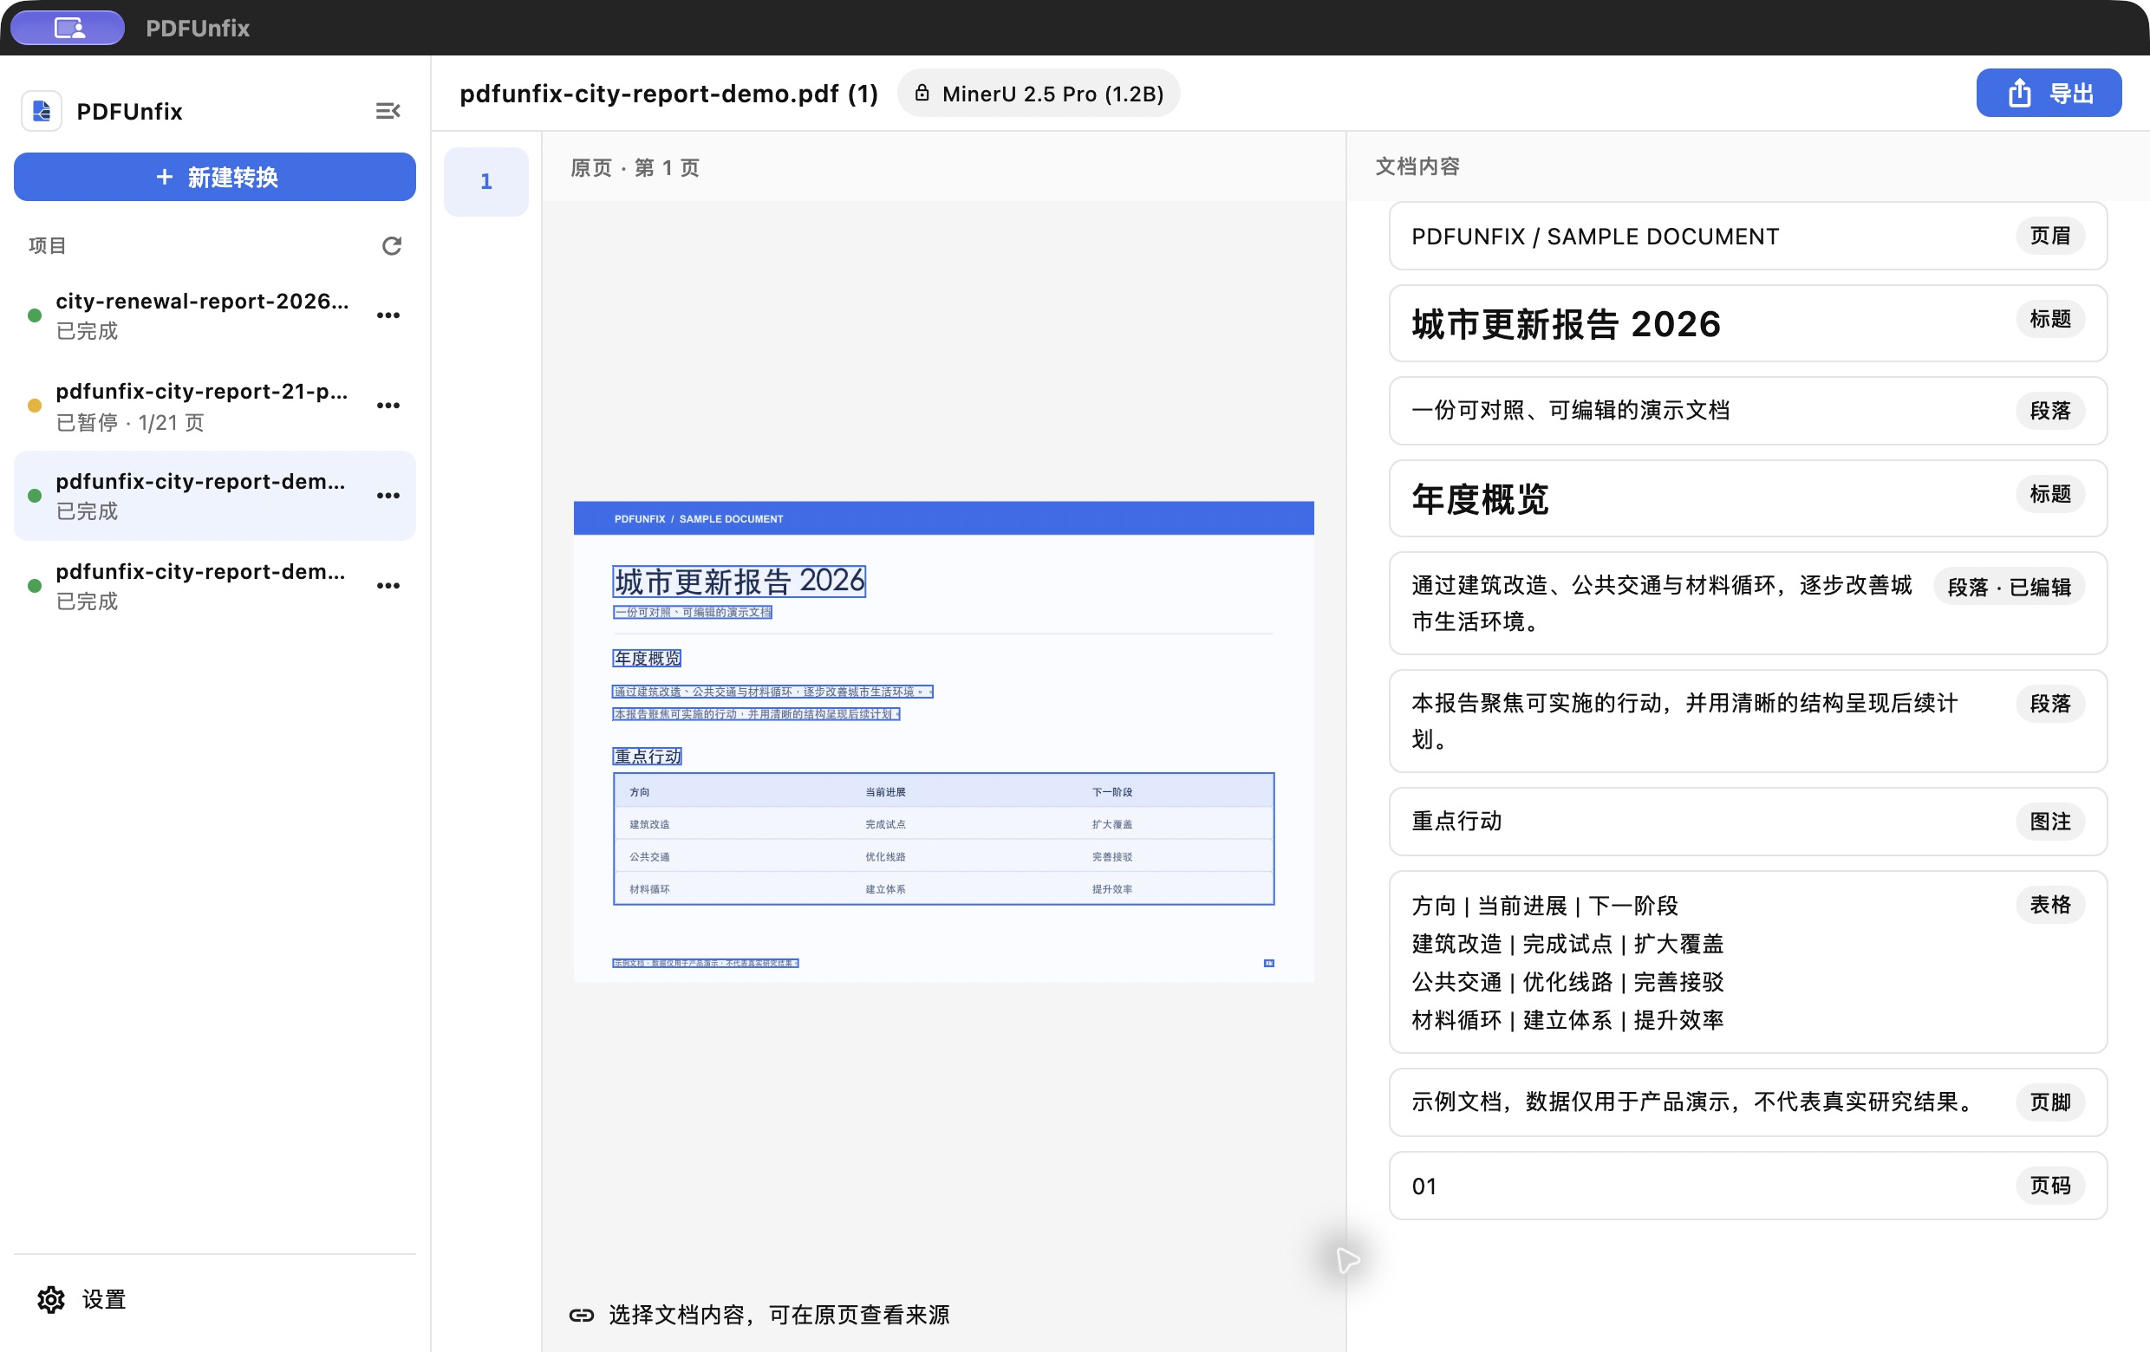2150x1352 pixels.
Task: Select the edited paragraph starting 通过建筑改造
Action: click(1748, 603)
